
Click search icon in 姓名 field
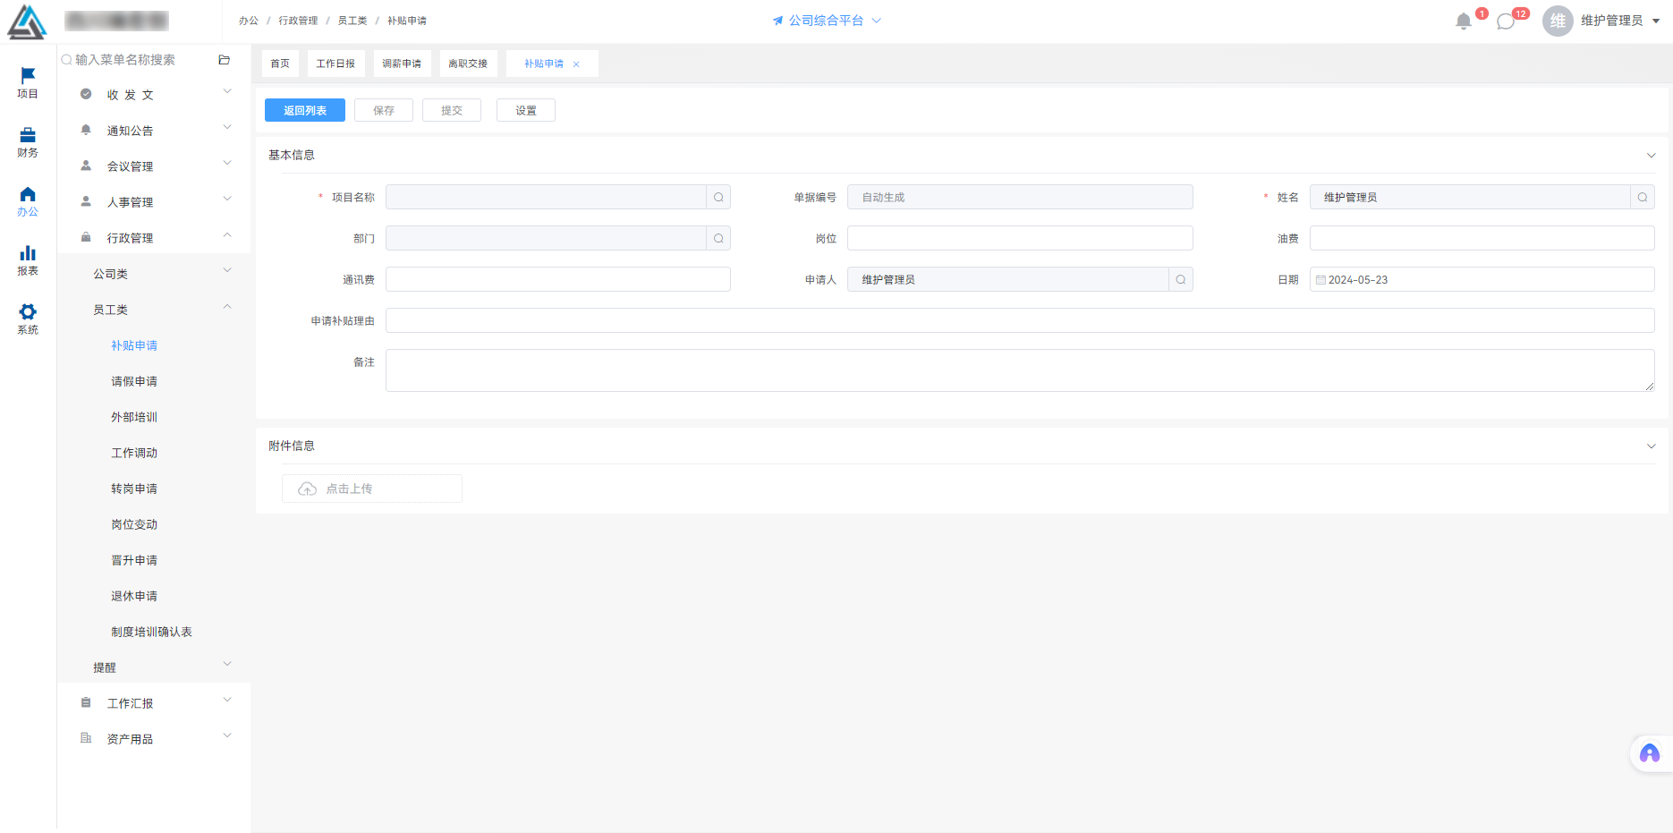[1643, 197]
